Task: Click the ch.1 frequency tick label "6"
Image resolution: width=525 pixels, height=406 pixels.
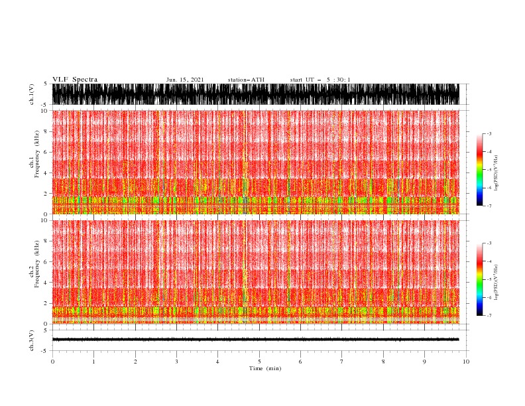Action: [x=46, y=152]
